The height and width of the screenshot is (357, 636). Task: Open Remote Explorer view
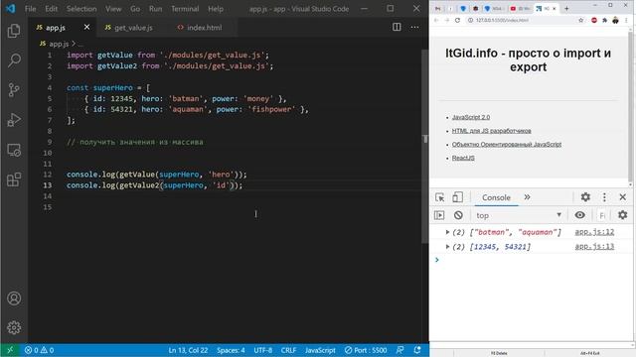click(x=14, y=150)
